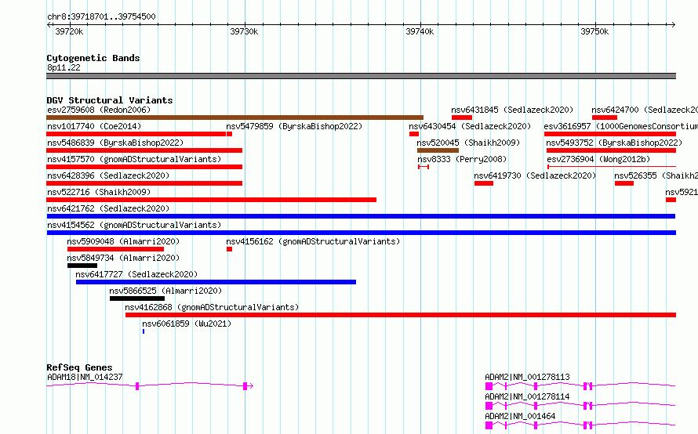The height and width of the screenshot is (434, 698).
Task: Open nsv526355 variant label
Action: tap(656, 175)
